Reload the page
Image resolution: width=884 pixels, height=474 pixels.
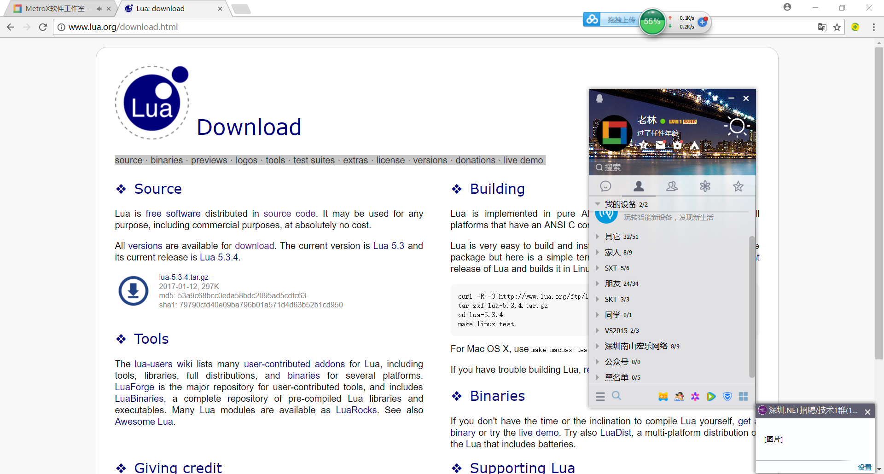coord(43,27)
